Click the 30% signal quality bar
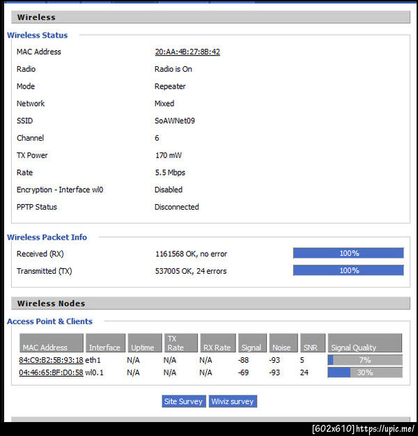Viewport: 418px width, 436px height. click(365, 373)
